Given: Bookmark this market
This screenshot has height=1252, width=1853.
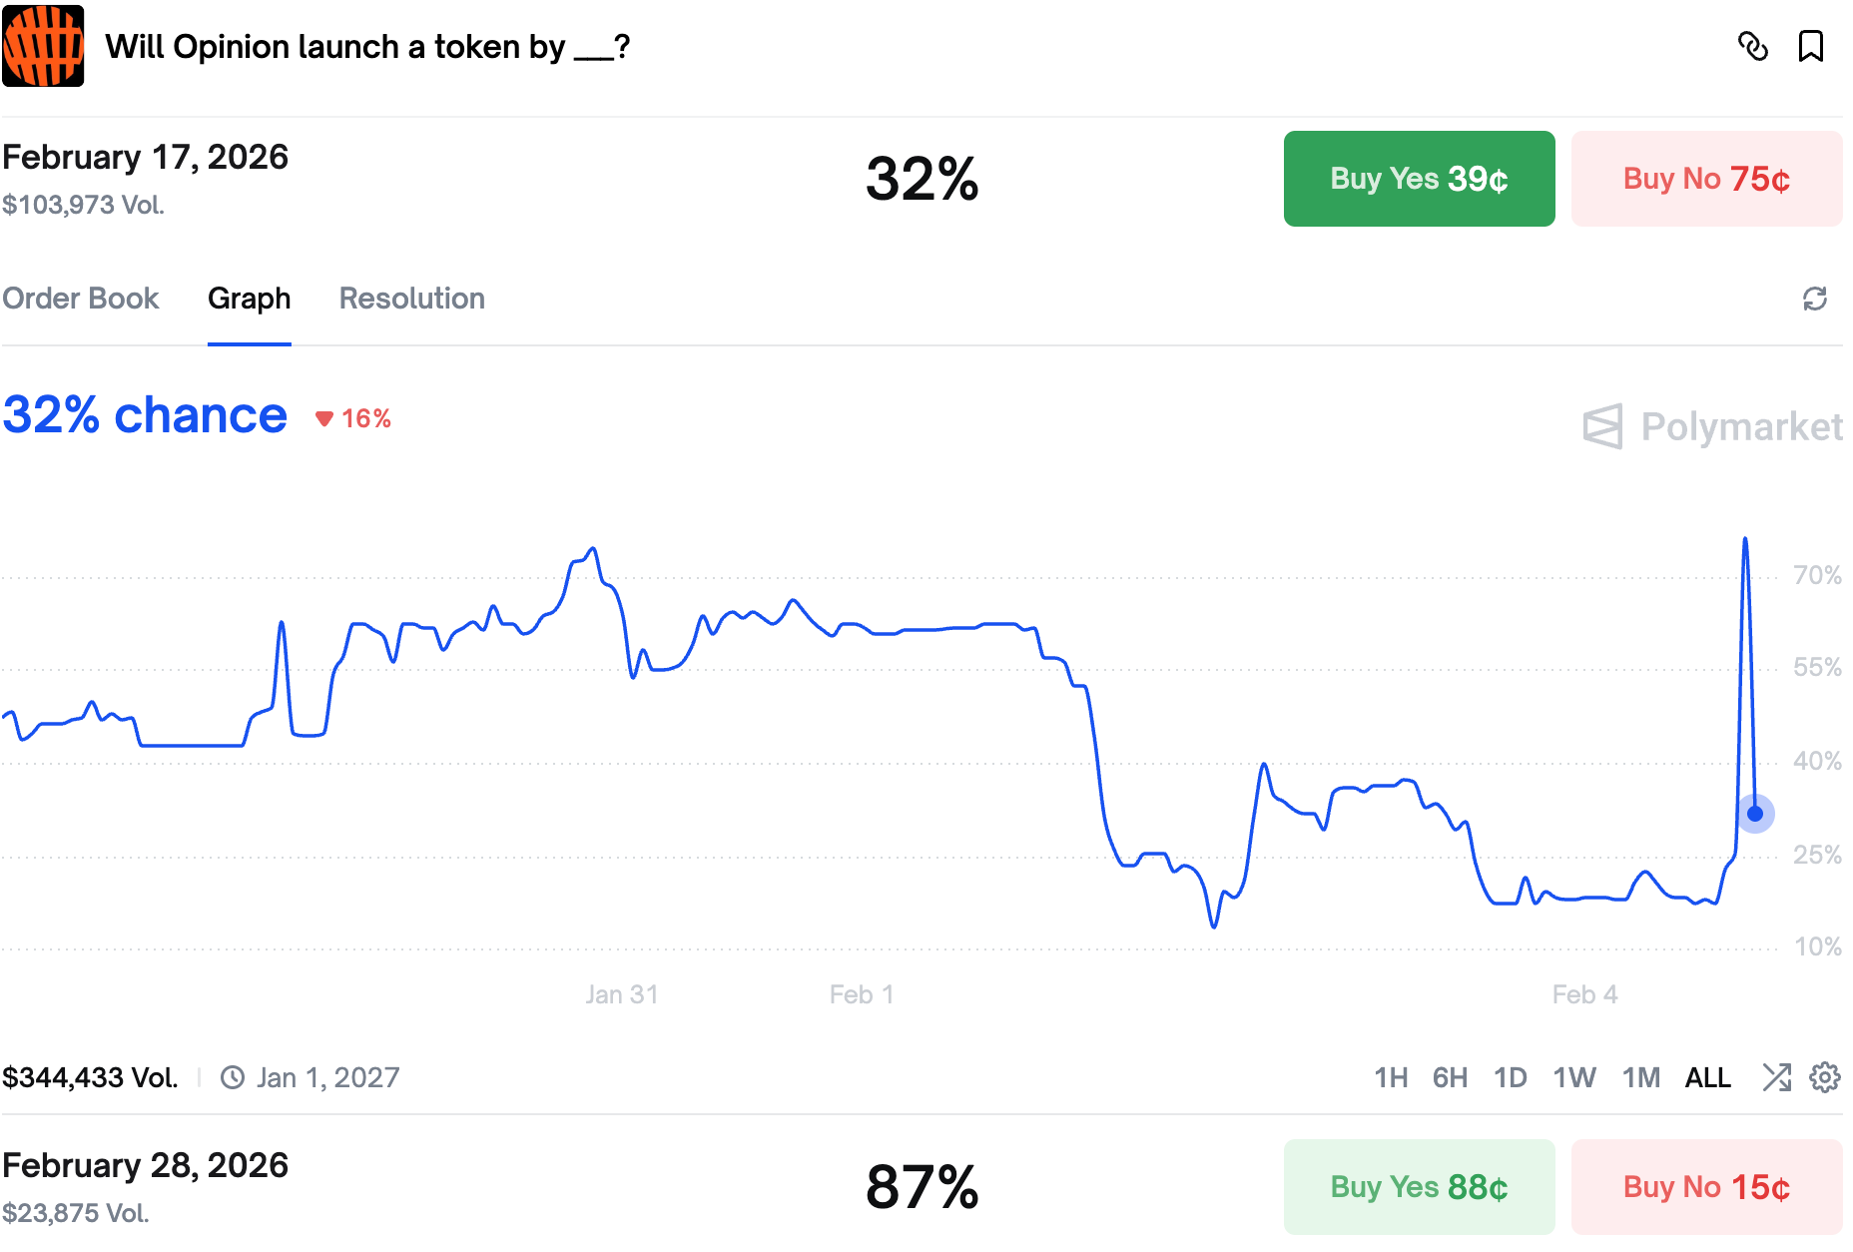Looking at the screenshot, I should (x=1810, y=46).
